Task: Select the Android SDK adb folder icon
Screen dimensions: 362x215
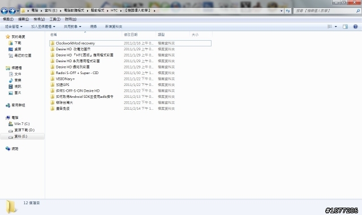Action: (53, 97)
